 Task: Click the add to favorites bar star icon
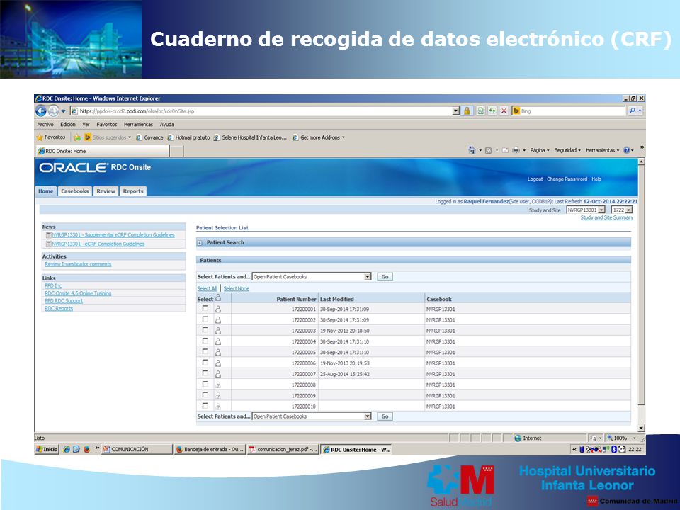(x=77, y=137)
